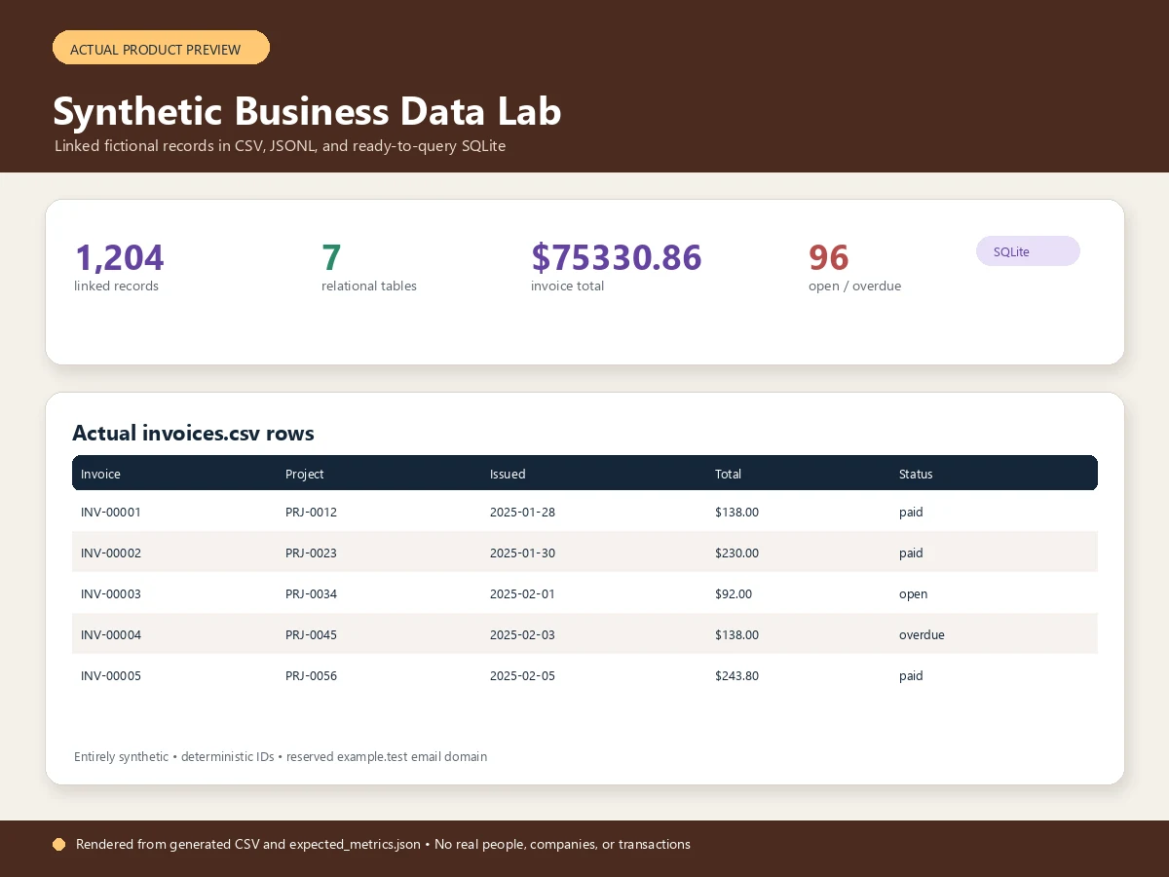This screenshot has width=1169, height=877.
Task: Click paid status of INV-00001
Action: 911,513
